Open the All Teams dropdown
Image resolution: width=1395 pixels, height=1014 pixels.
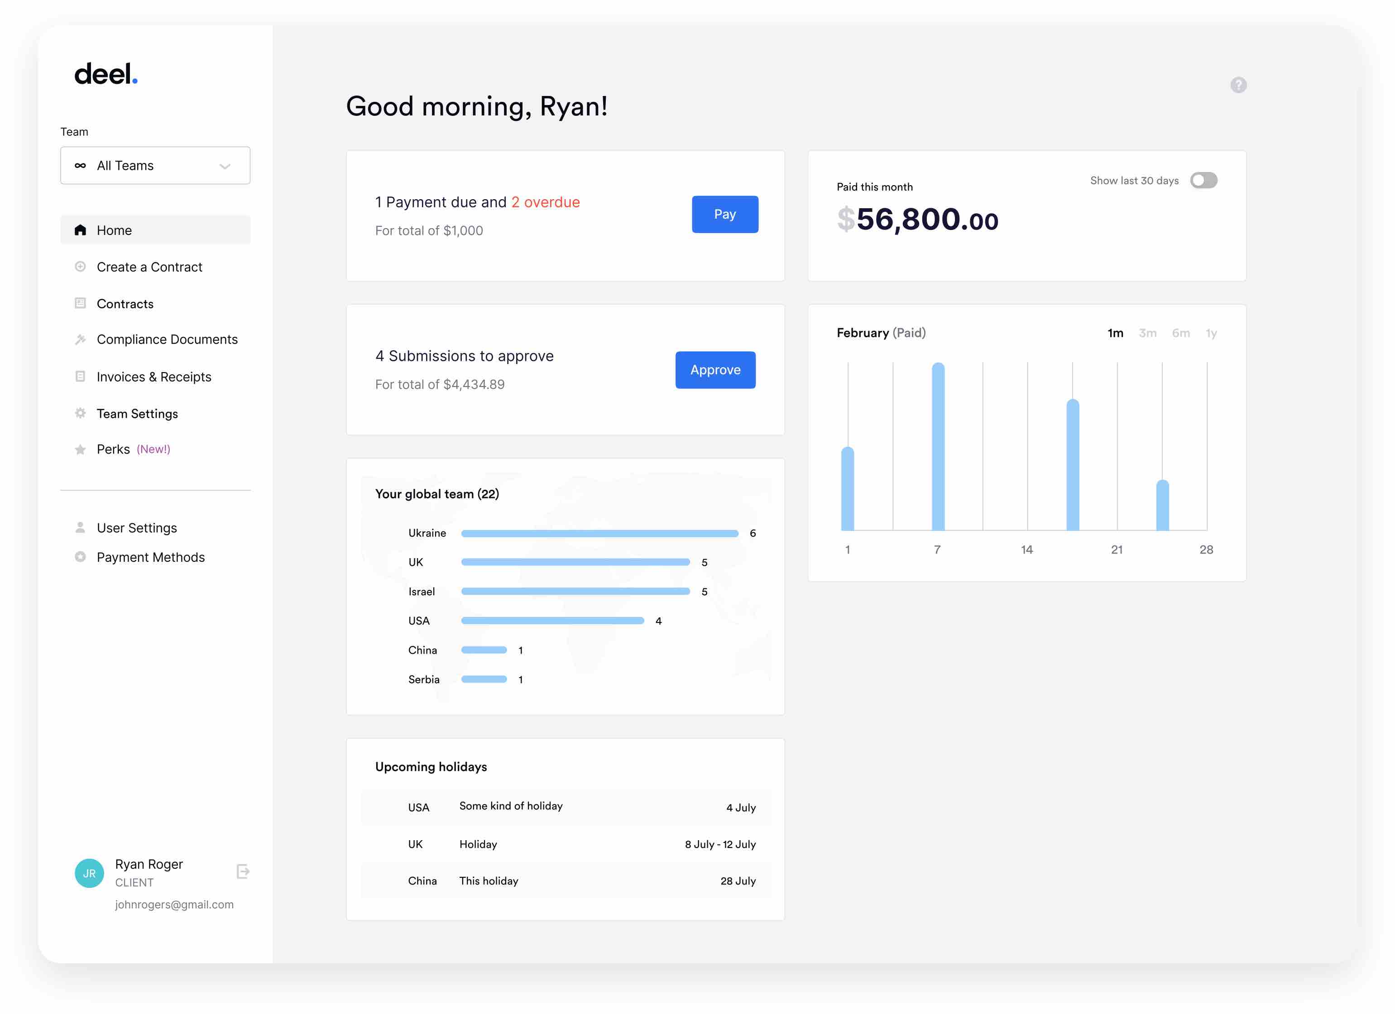155,165
